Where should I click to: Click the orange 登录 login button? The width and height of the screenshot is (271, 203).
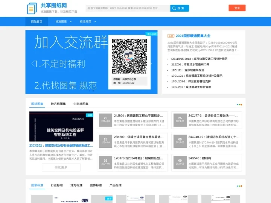click(x=237, y=8)
